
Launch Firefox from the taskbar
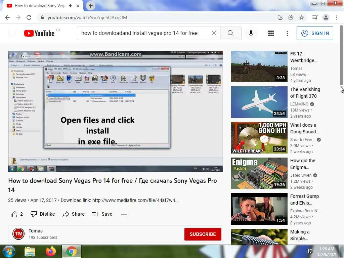[51, 251]
